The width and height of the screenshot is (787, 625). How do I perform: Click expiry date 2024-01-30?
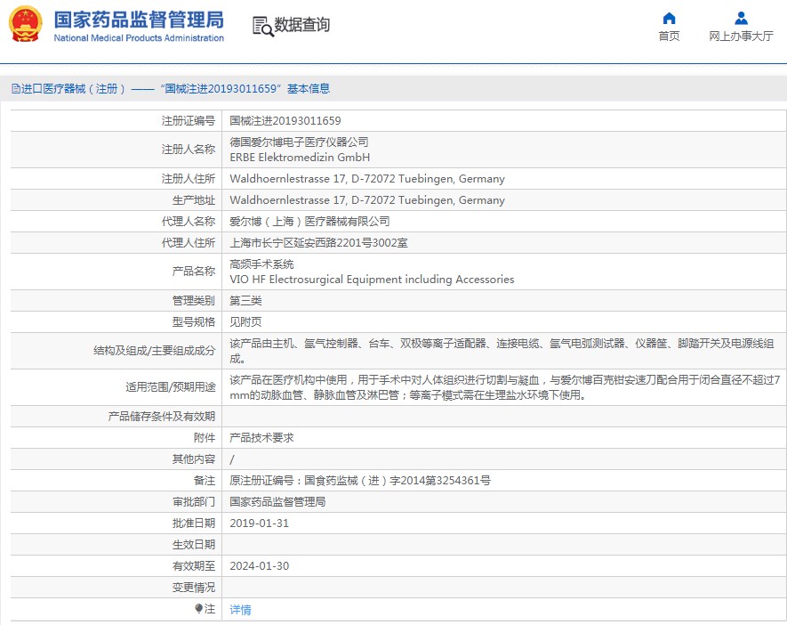(x=260, y=565)
